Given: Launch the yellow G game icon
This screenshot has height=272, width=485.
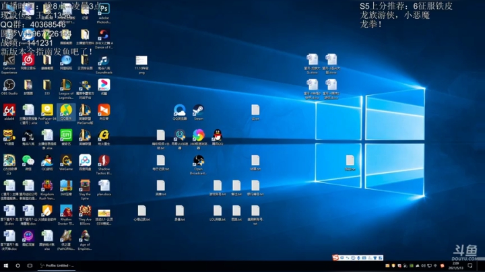Looking at the screenshot, I should tap(104, 138).
